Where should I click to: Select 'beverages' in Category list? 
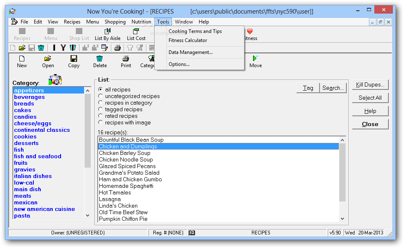pyautogui.click(x=29, y=97)
